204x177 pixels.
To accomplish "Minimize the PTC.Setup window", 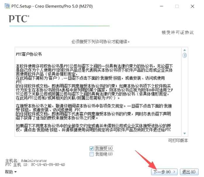I will (162, 6).
